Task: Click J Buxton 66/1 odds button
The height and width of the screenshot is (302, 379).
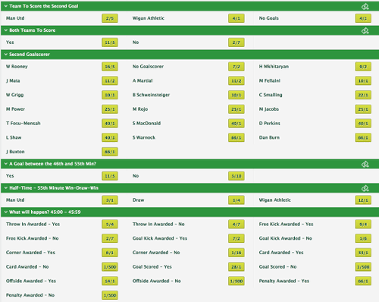Action: point(110,152)
